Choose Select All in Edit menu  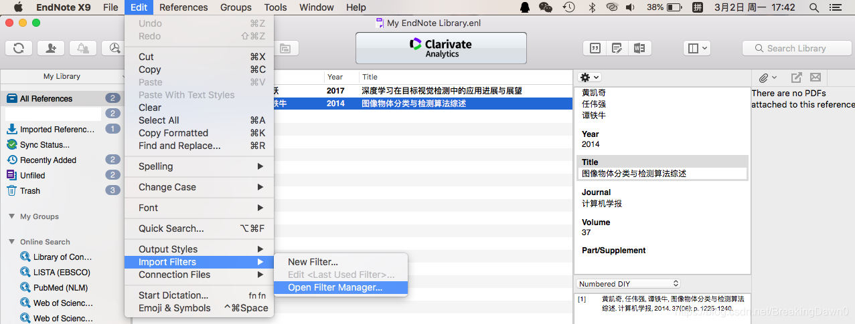click(199, 120)
